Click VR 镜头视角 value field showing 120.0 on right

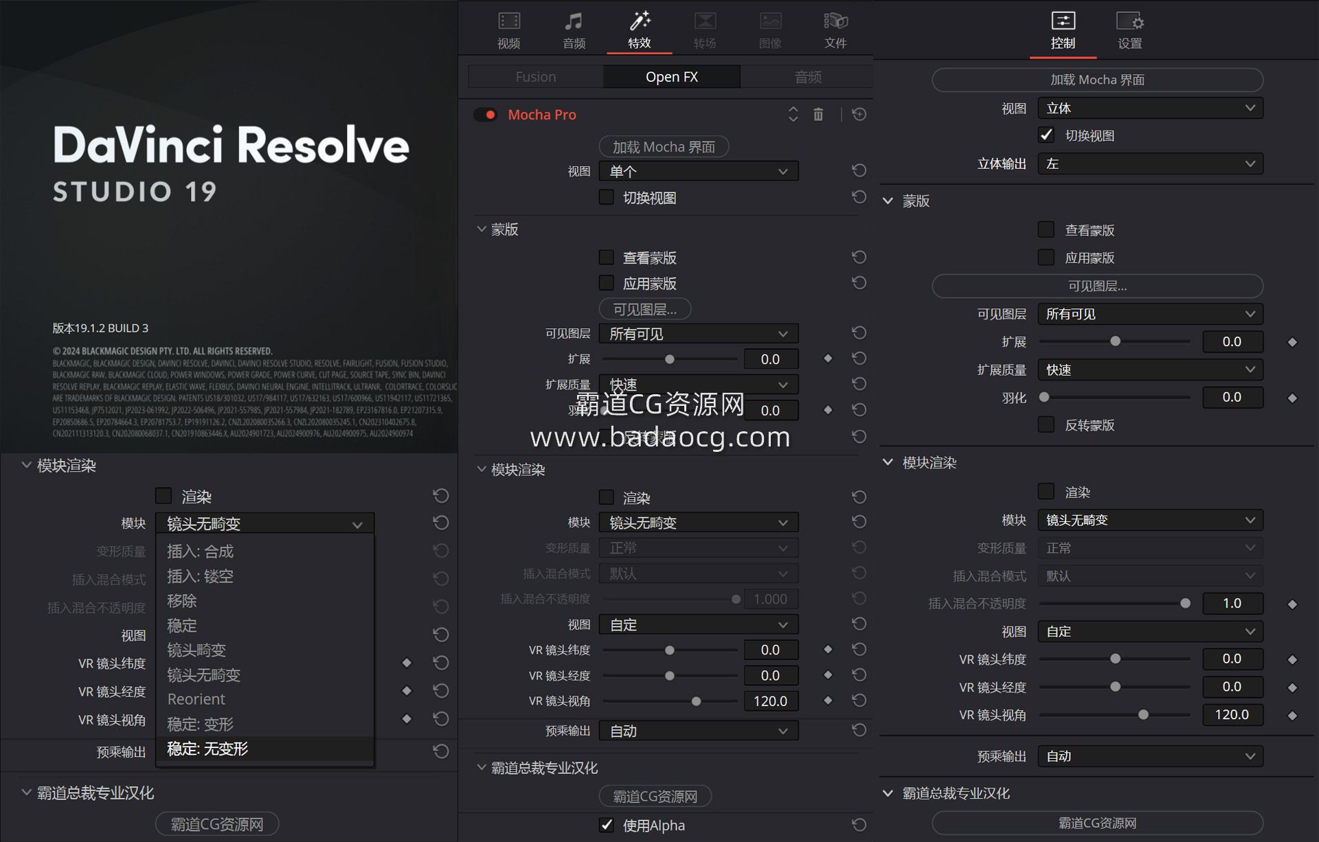(1232, 714)
